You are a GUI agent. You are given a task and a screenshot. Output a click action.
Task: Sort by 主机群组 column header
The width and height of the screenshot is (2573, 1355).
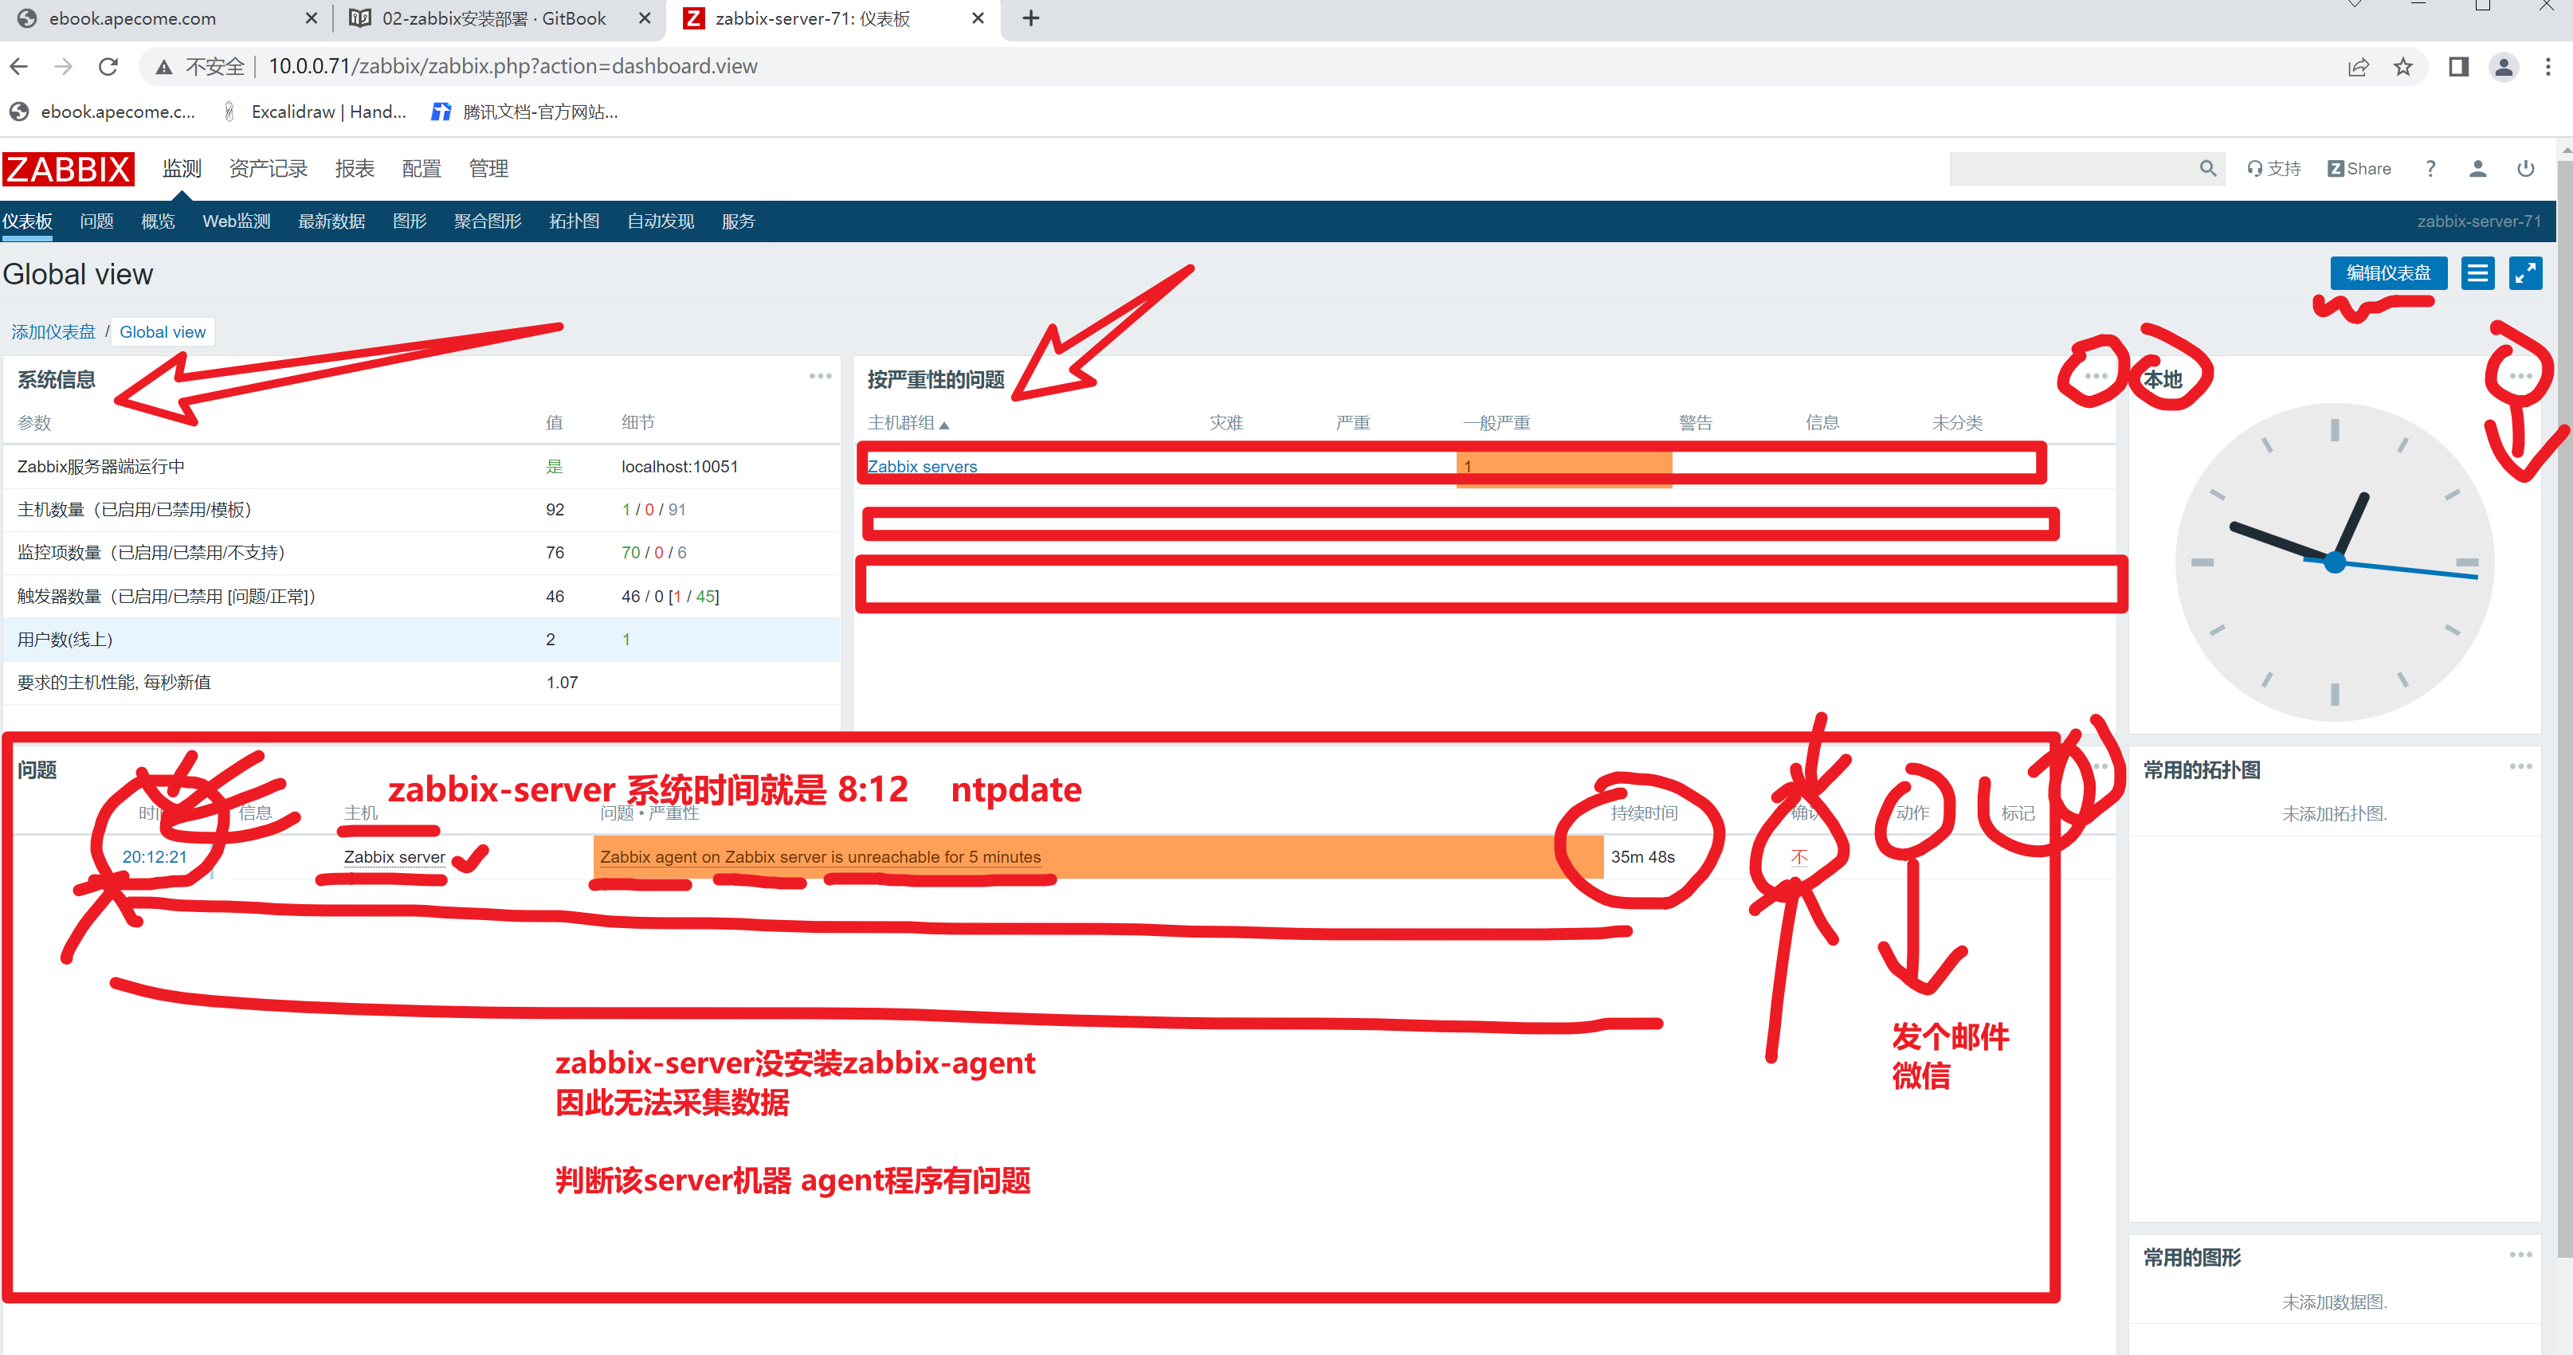tap(908, 422)
